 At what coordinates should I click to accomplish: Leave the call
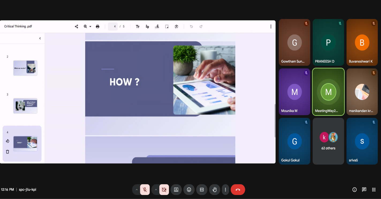[238, 190]
